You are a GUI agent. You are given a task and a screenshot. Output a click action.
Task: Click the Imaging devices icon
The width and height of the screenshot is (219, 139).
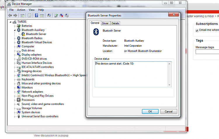click(19, 71)
